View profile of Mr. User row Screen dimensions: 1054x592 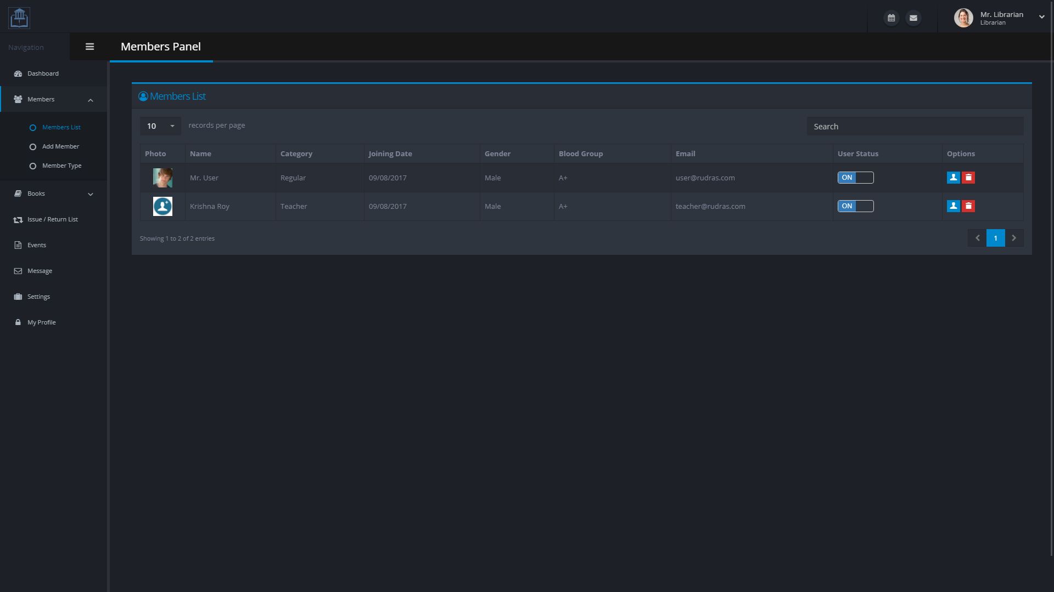953,178
